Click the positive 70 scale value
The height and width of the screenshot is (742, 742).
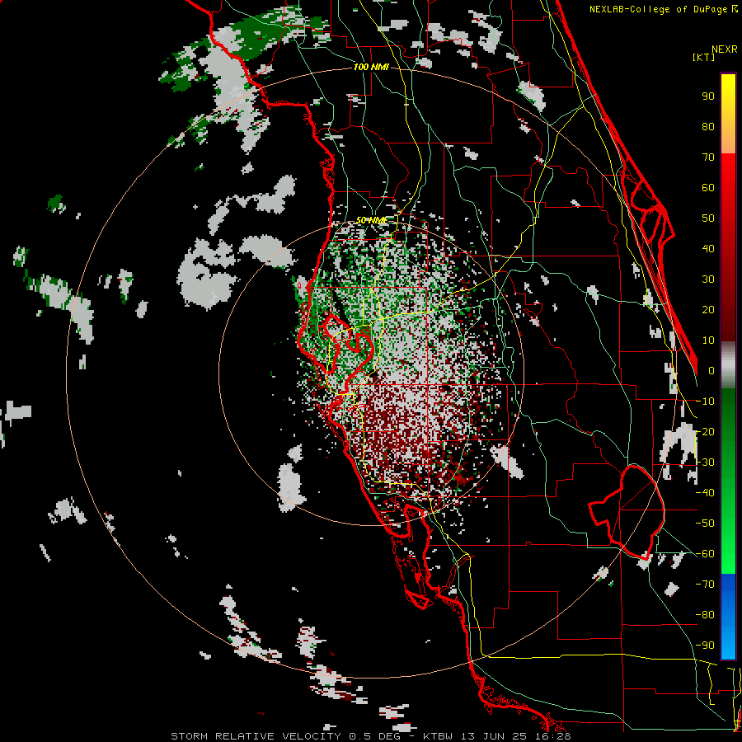click(x=708, y=157)
